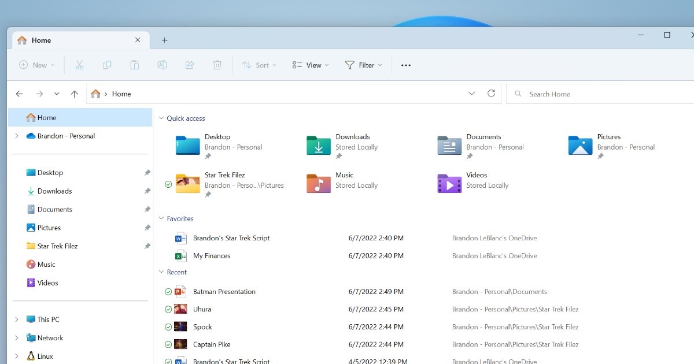This screenshot has height=364, width=694.
Task: Expand This PC tree node
Action: (x=16, y=320)
